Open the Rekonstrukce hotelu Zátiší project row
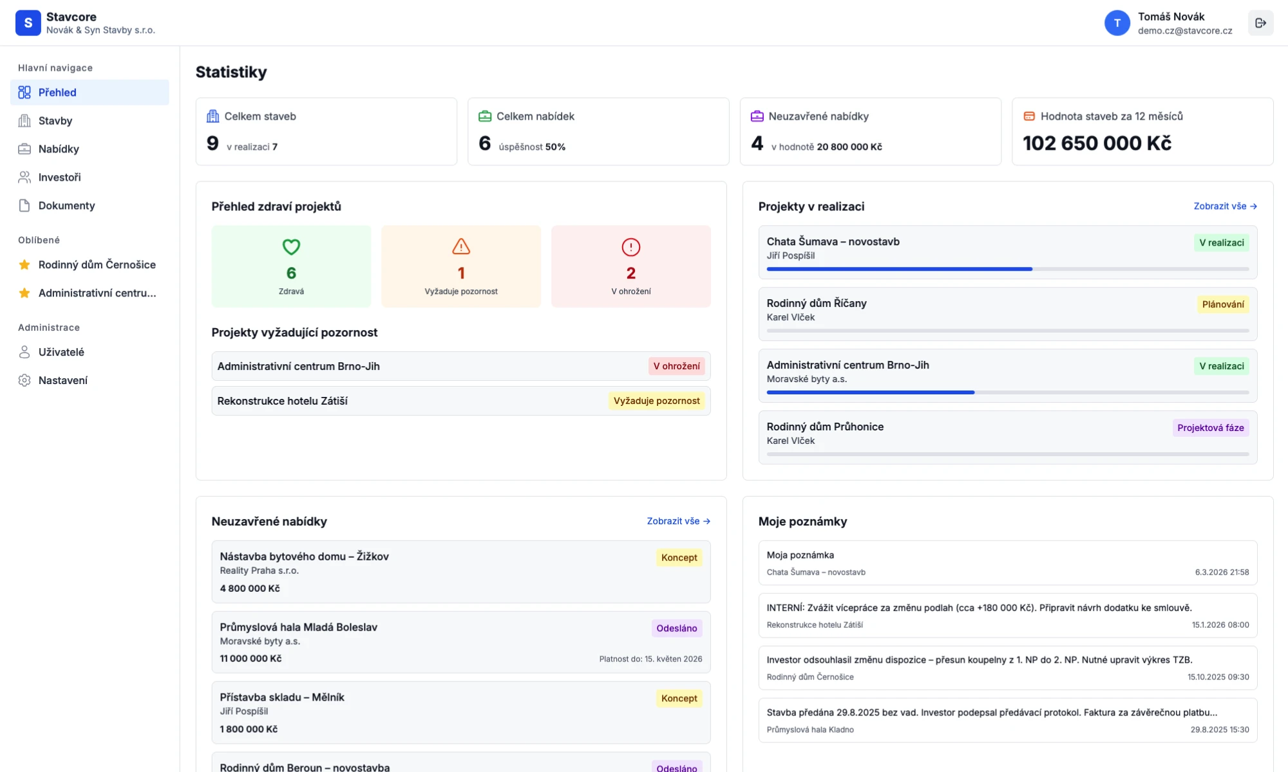The image size is (1288, 772). (x=461, y=400)
